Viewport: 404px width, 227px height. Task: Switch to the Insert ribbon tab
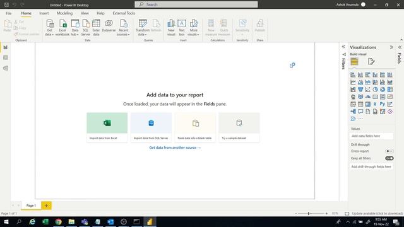(x=44, y=13)
